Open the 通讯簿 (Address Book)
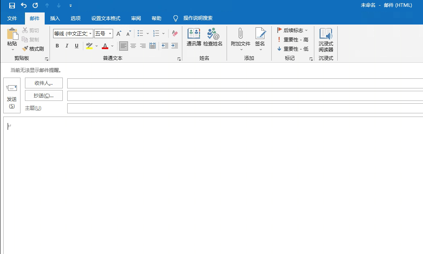This screenshot has width=423, height=254. pos(194,38)
